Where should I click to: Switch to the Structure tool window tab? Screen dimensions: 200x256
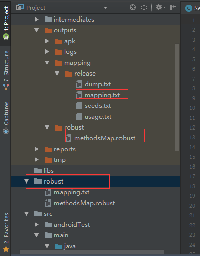tap(6, 70)
